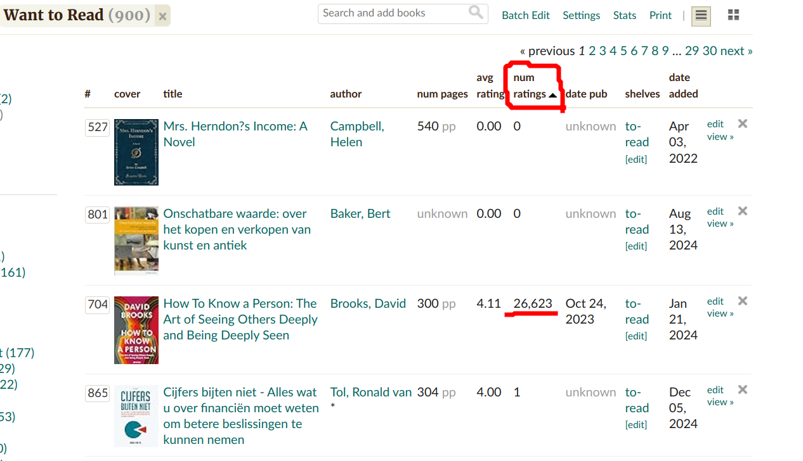Open the Stats page
The height and width of the screenshot is (461, 803).
click(x=624, y=16)
